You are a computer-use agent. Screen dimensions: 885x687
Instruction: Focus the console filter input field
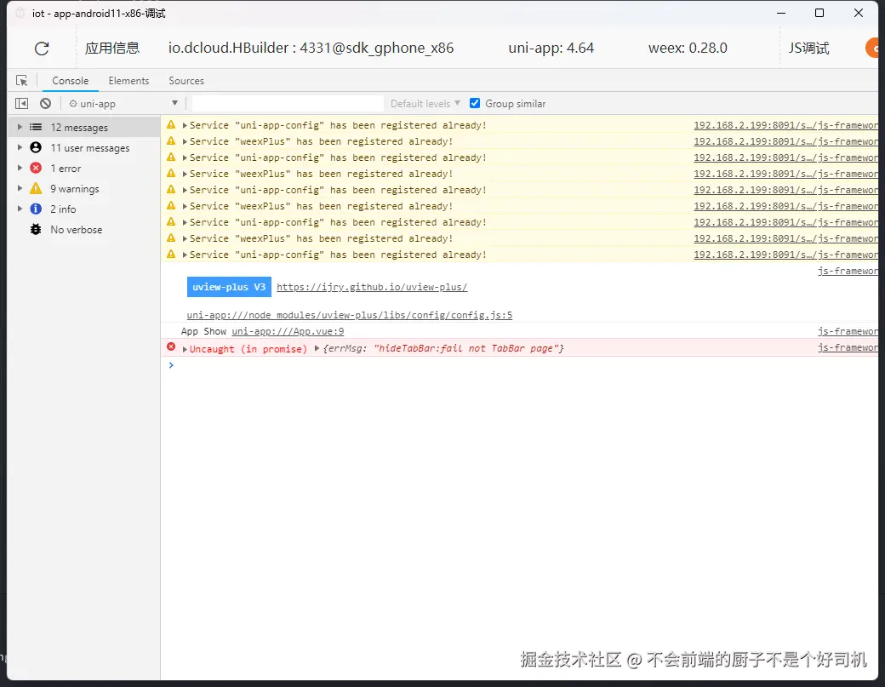pyautogui.click(x=288, y=103)
